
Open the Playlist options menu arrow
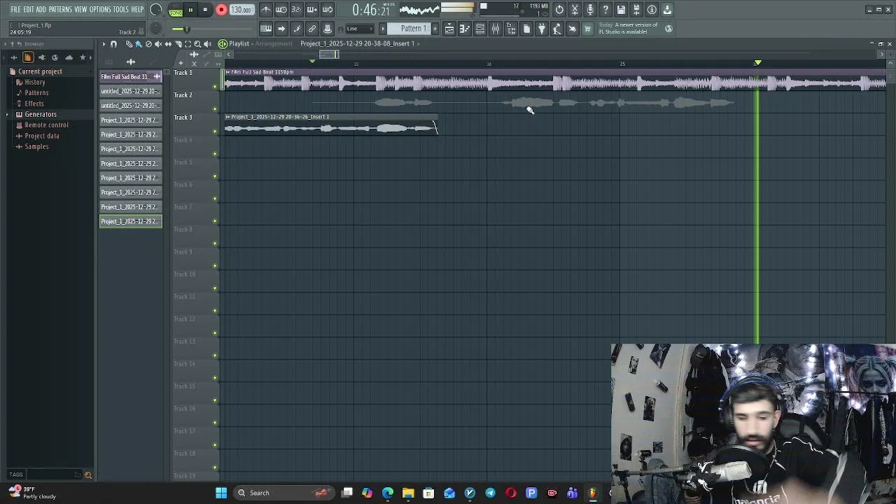(104, 44)
